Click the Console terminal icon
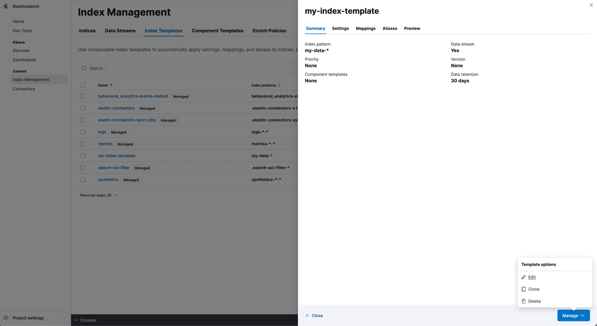 (x=75, y=320)
